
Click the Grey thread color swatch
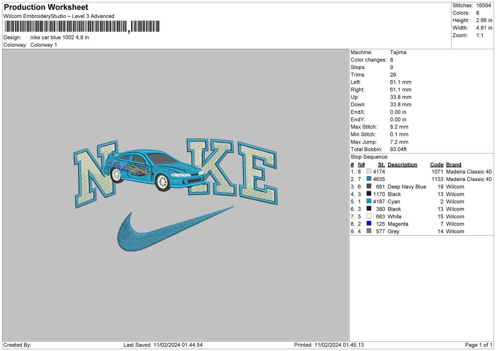(x=369, y=231)
